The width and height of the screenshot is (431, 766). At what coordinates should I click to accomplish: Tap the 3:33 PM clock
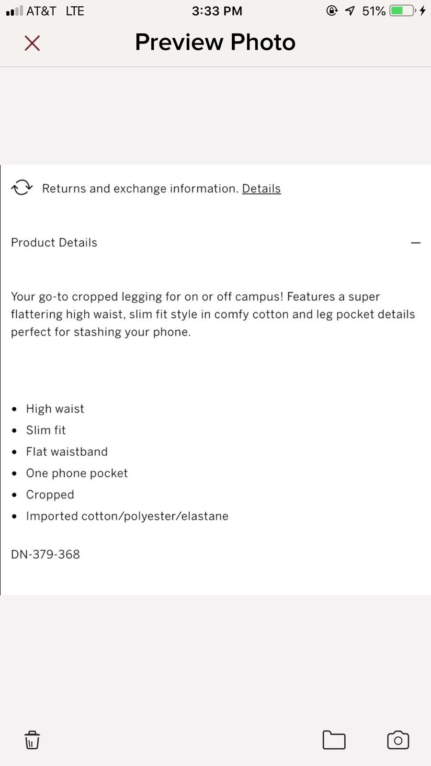click(x=217, y=11)
